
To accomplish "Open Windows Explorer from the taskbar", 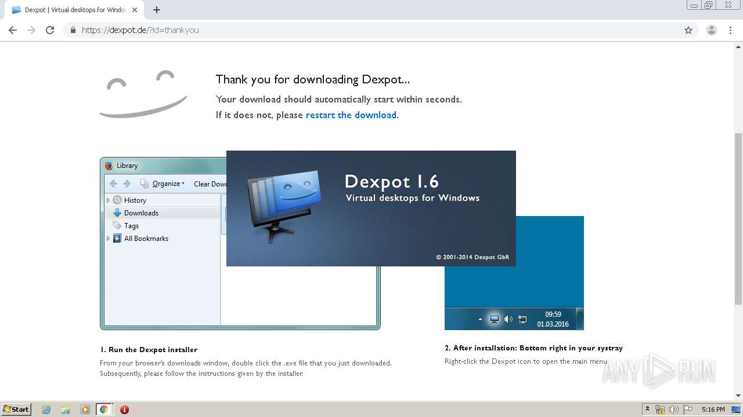I will [66, 409].
